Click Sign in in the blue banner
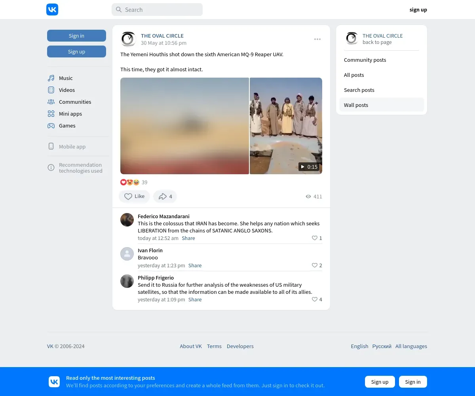 pos(413,382)
